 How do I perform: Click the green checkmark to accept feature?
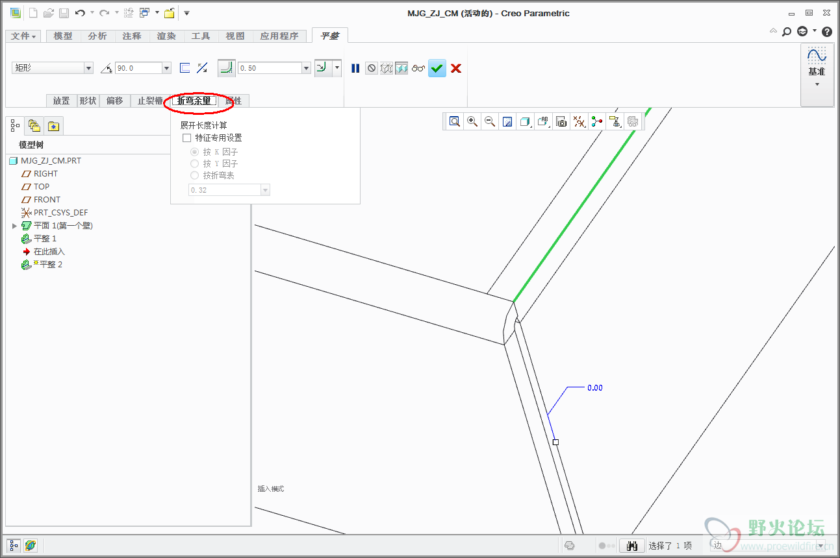437,68
